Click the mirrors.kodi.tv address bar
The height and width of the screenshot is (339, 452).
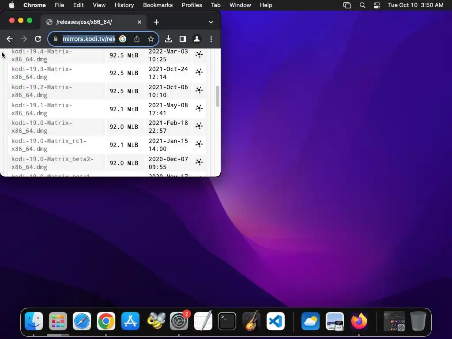pyautogui.click(x=88, y=39)
